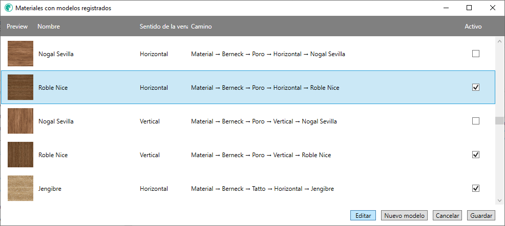The height and width of the screenshot is (226, 505).
Task: Click Vertical cell in Roble Nice row
Action: click(150, 155)
